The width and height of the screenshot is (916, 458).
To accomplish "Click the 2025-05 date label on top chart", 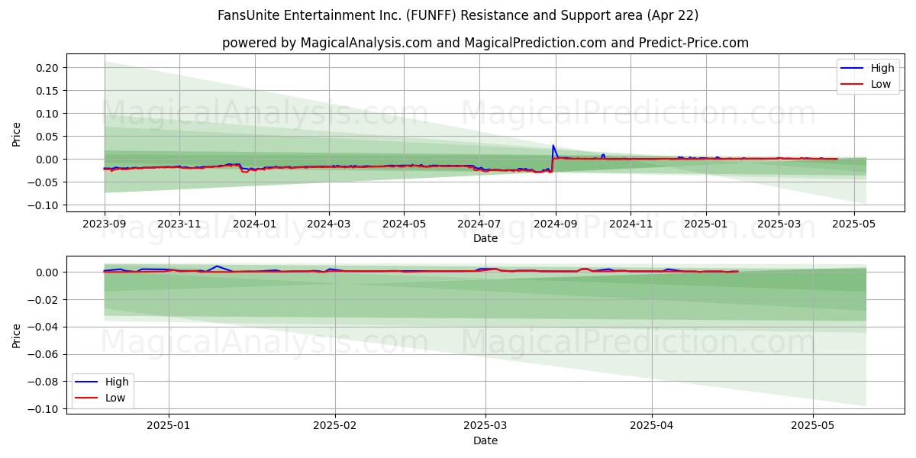I will point(853,224).
